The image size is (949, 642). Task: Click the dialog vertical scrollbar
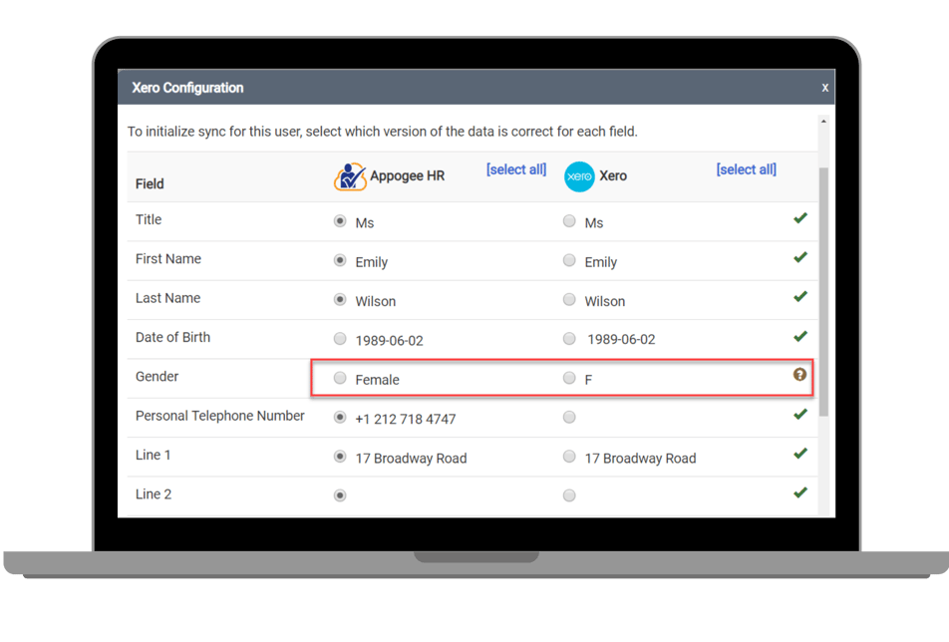tap(823, 289)
